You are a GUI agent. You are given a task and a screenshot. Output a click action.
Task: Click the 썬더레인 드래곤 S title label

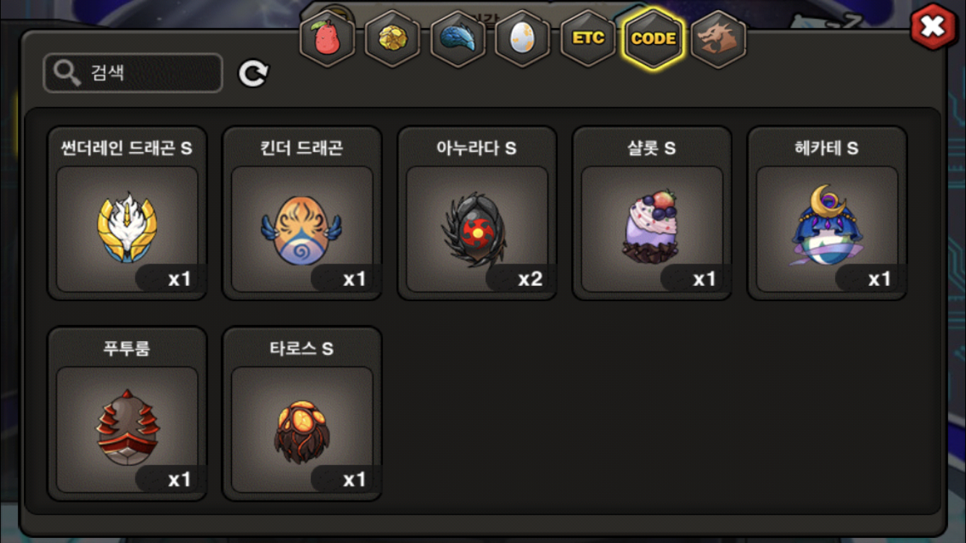(127, 148)
